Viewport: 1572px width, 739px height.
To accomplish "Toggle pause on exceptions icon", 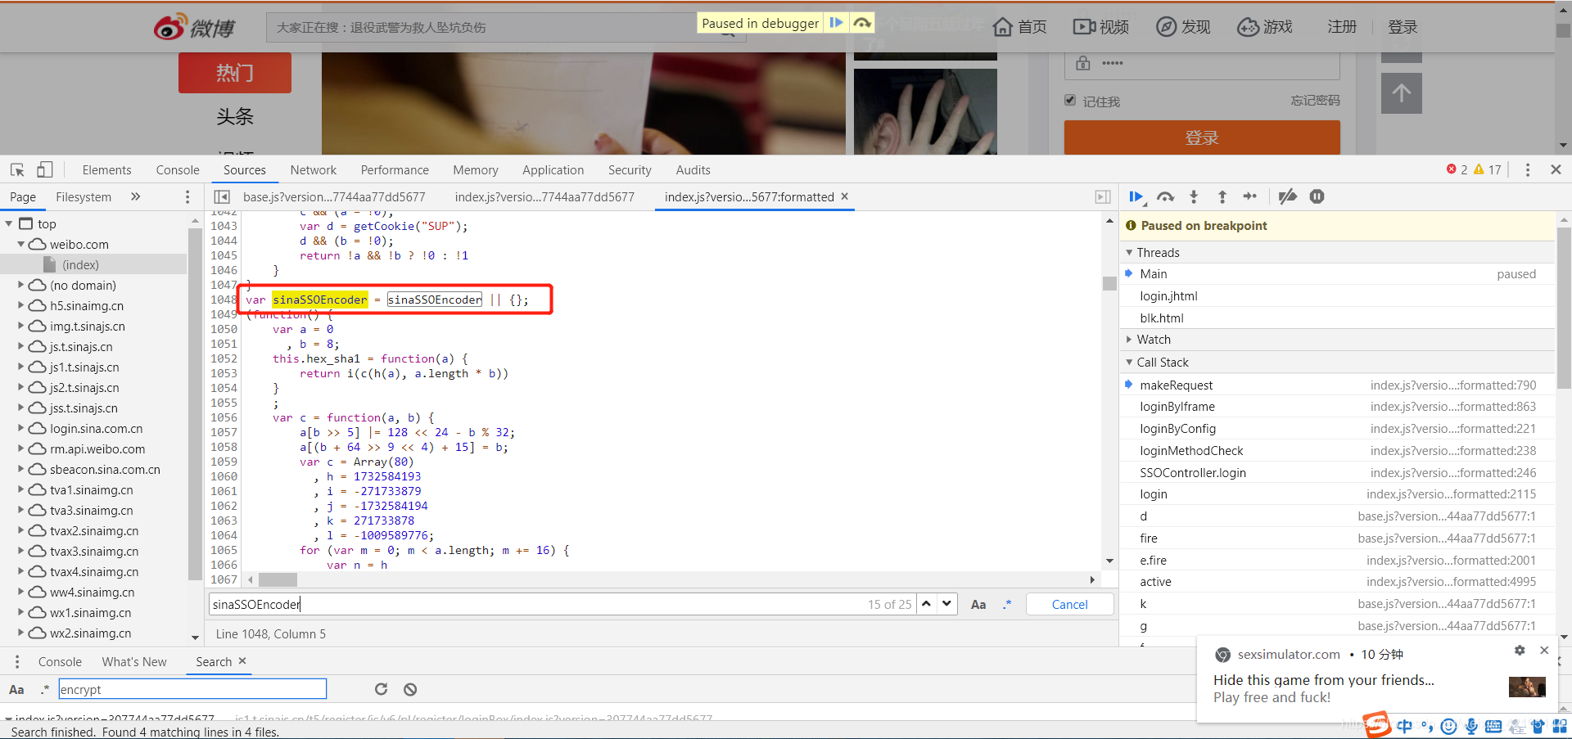I will 1317,196.
